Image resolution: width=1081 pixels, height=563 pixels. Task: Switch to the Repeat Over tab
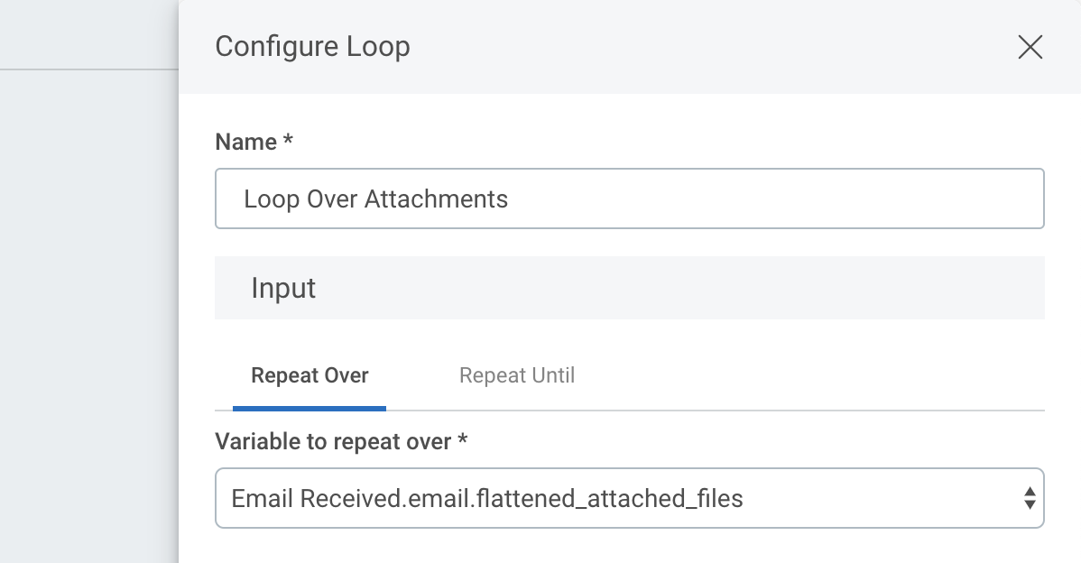[x=310, y=375]
